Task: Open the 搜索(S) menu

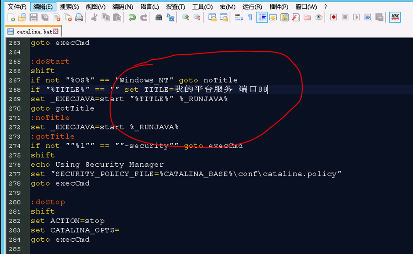Action: pyautogui.click(x=69, y=7)
